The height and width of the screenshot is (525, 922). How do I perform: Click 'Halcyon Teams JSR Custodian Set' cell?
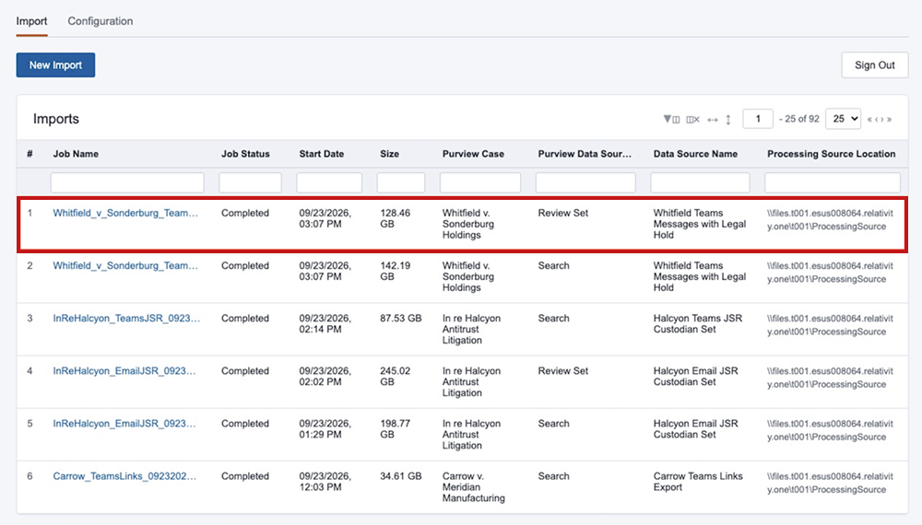[697, 323]
